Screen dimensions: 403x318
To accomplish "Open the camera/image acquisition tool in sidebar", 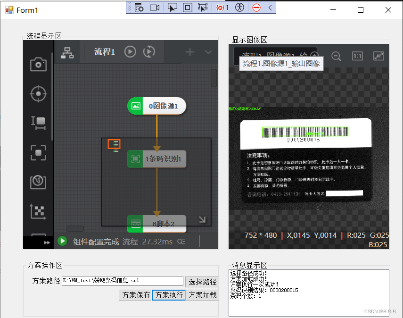I will [38, 64].
